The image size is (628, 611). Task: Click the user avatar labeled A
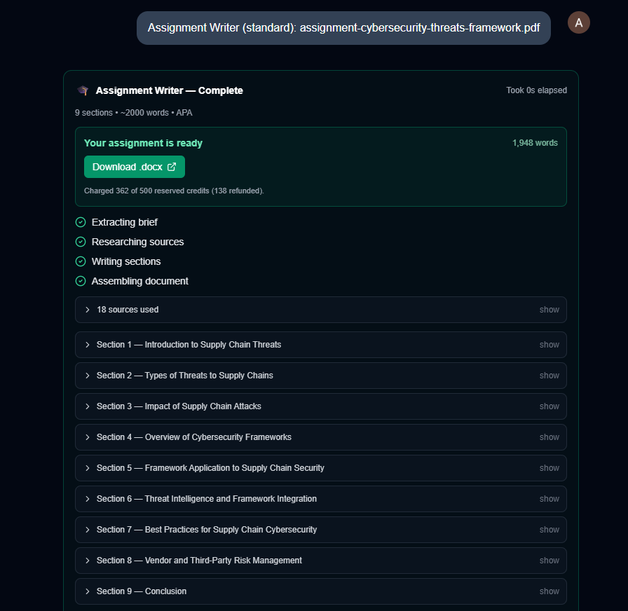[x=578, y=23]
